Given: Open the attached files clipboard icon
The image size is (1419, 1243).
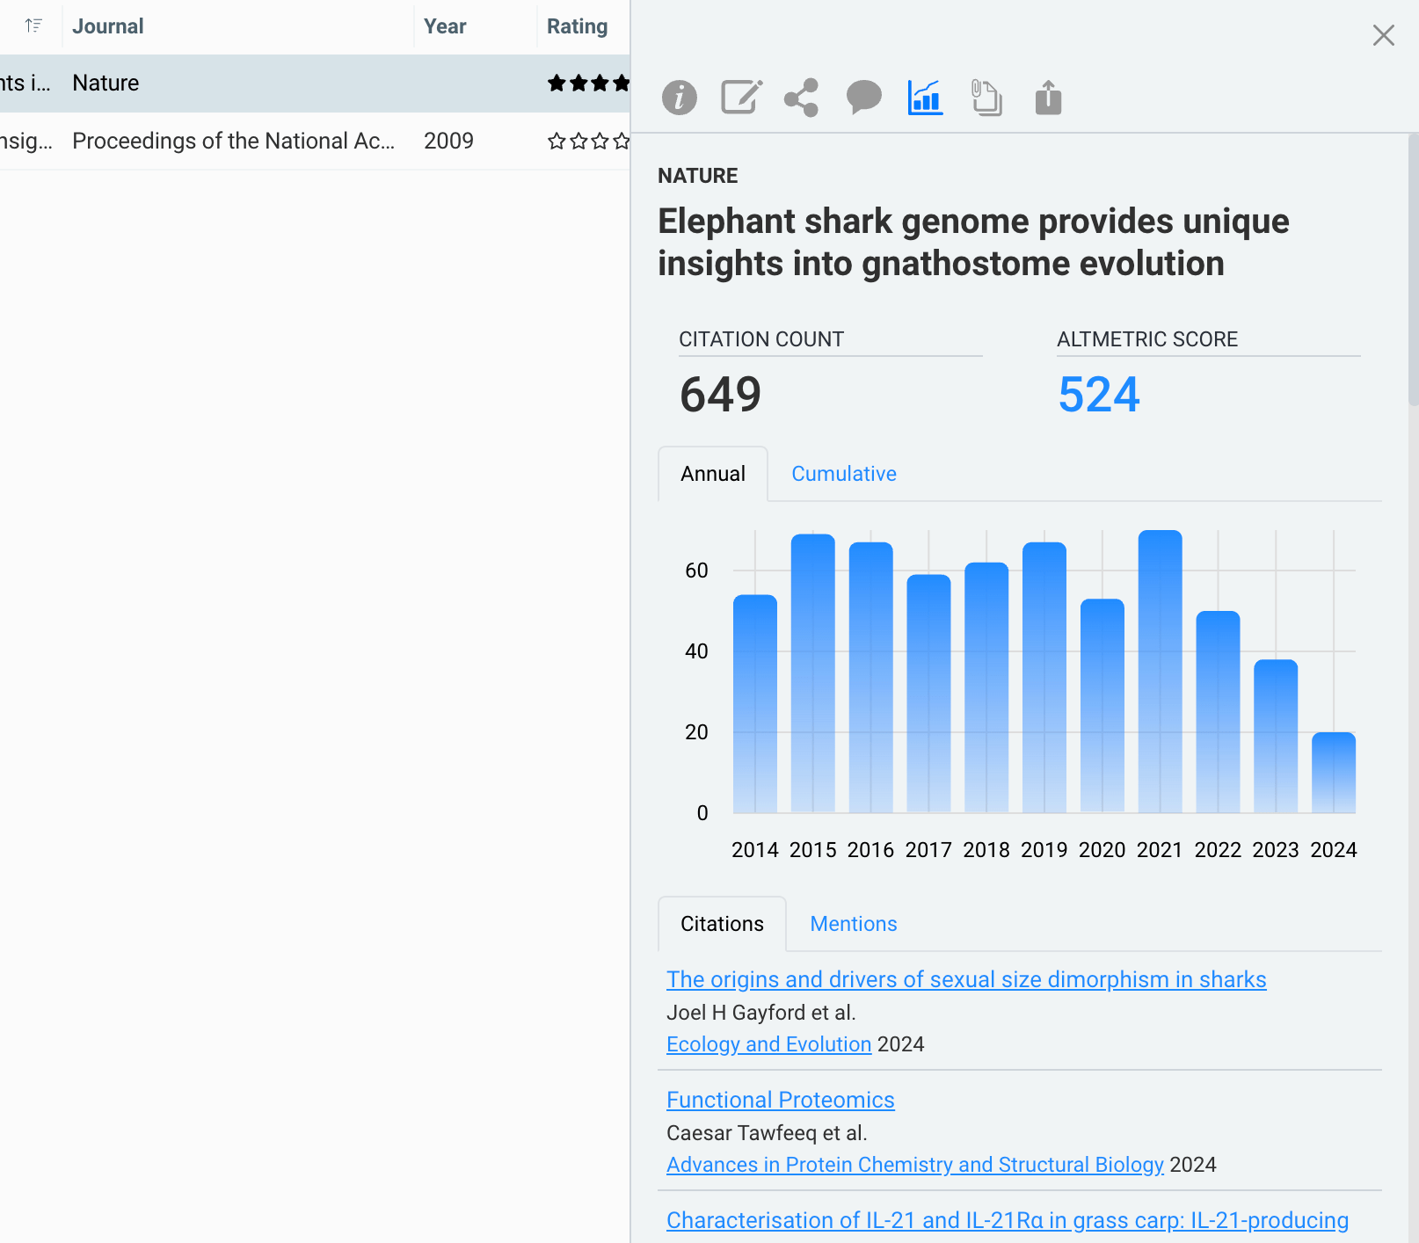Looking at the screenshot, I should tap(986, 98).
